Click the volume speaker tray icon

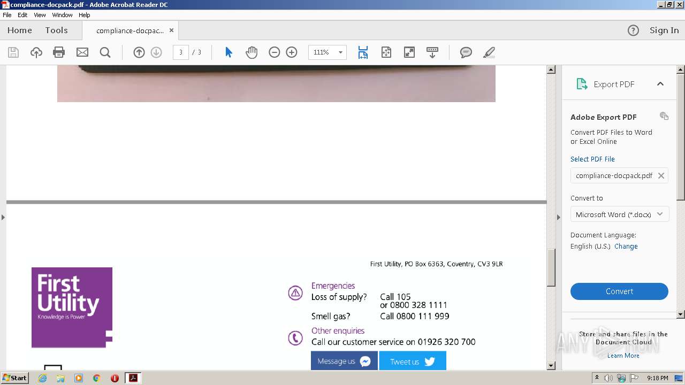point(608,378)
